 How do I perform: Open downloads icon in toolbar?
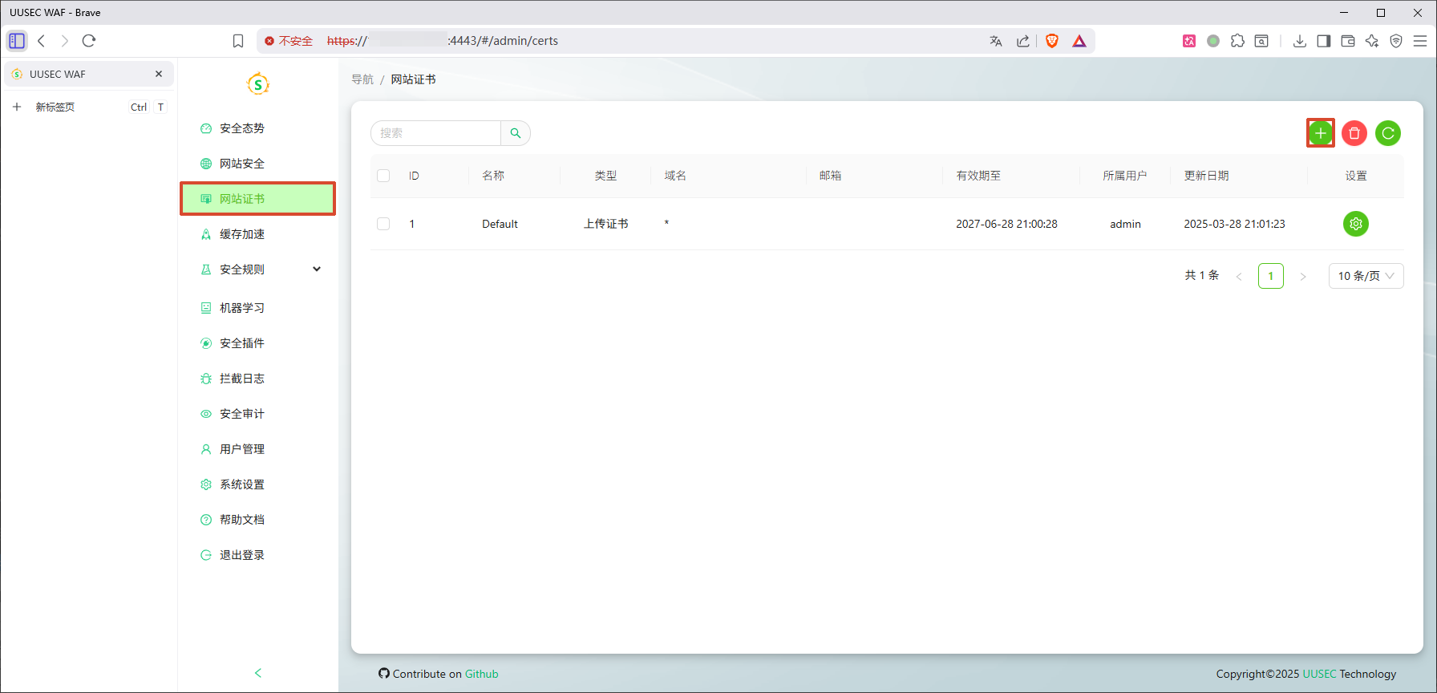click(1300, 41)
